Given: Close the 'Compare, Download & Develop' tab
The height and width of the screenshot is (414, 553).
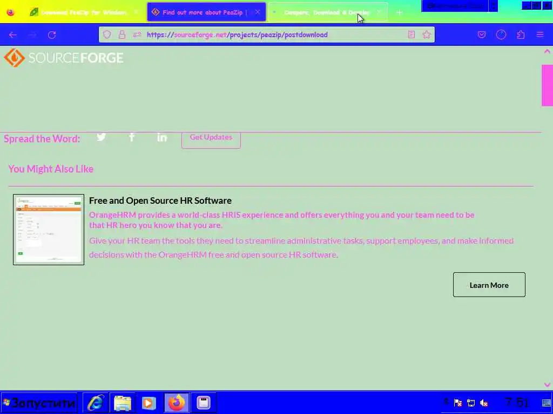Looking at the screenshot, I should click(379, 12).
